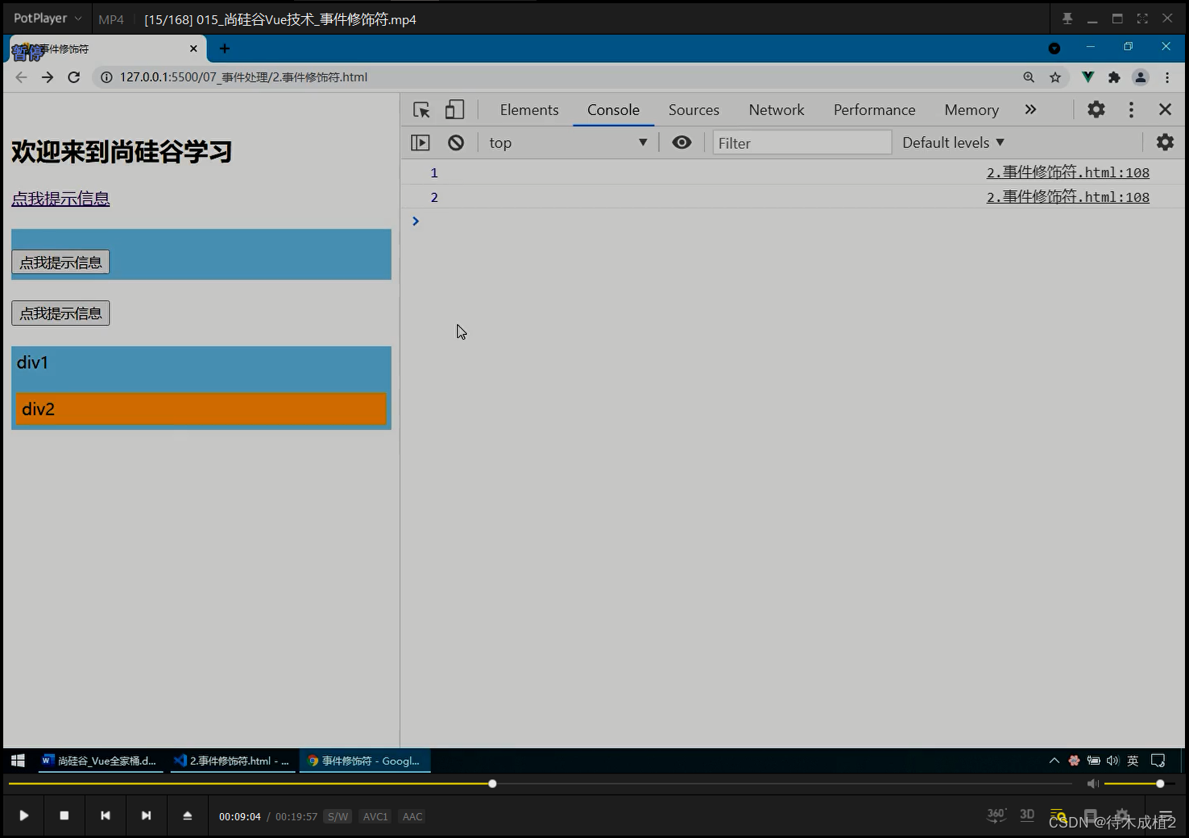Switch to the Performance tab
The width and height of the screenshot is (1189, 838).
pyautogui.click(x=874, y=109)
